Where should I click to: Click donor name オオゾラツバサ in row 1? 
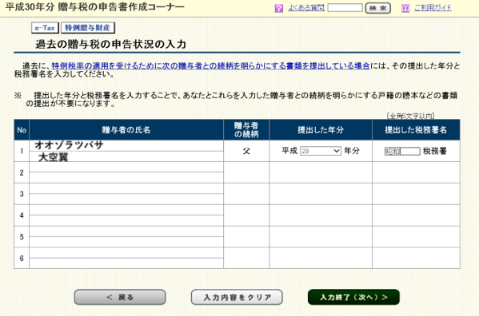[x=69, y=145]
